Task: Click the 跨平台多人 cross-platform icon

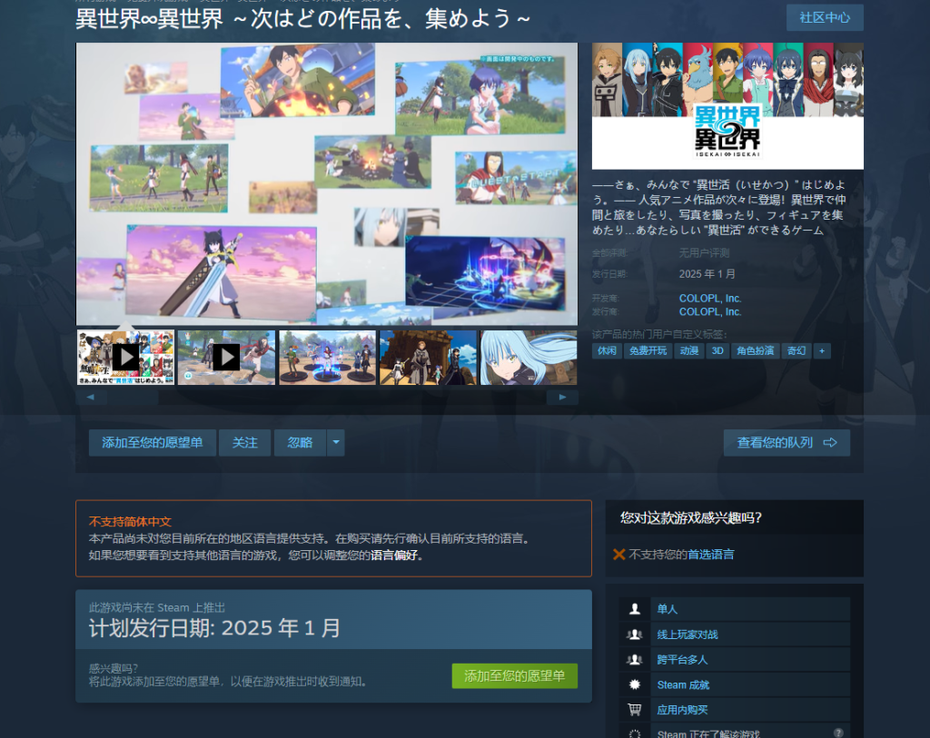Action: (x=635, y=659)
